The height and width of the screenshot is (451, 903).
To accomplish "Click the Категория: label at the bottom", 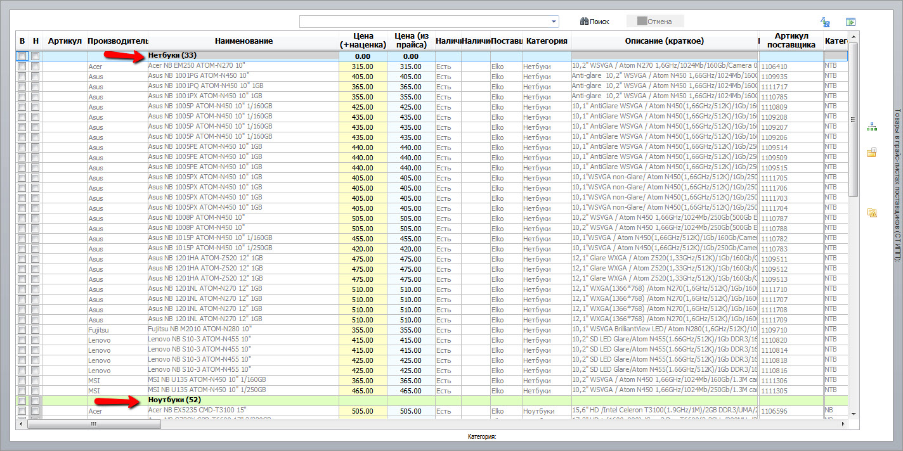I will pos(481,437).
